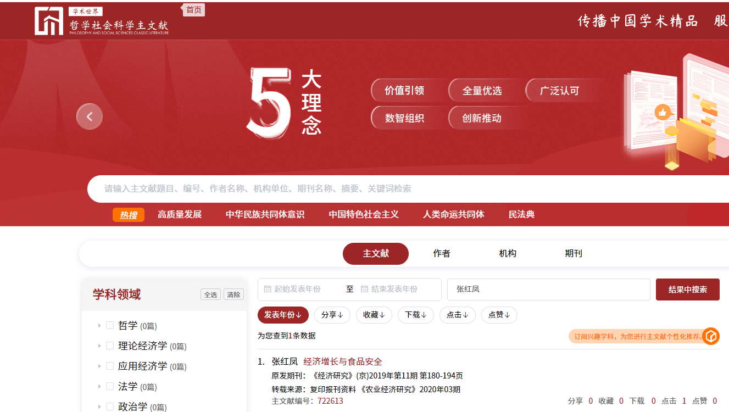Sort results by 发表年份

(283, 315)
